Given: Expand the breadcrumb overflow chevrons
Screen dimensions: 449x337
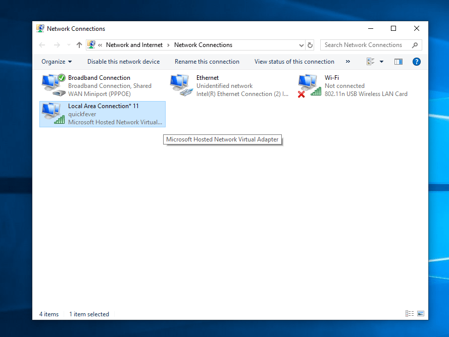Looking at the screenshot, I should click(100, 45).
